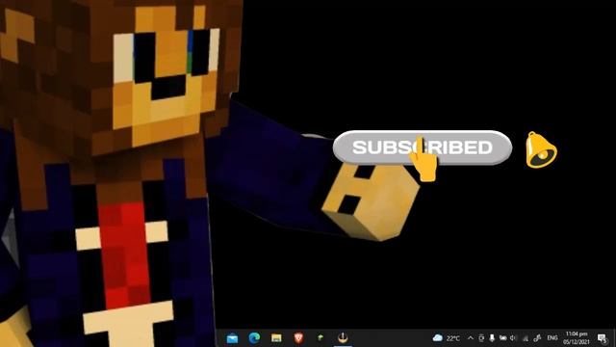The height and width of the screenshot is (347, 616).
Task: Open File Explorer from the taskbar
Action: (276, 338)
